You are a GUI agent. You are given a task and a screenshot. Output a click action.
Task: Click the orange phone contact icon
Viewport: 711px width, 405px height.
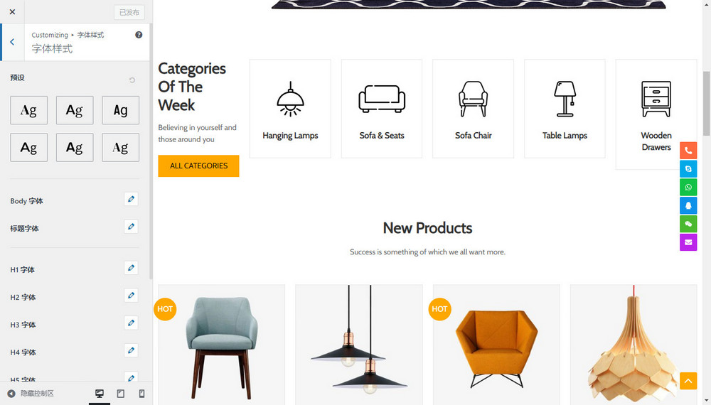tap(688, 151)
